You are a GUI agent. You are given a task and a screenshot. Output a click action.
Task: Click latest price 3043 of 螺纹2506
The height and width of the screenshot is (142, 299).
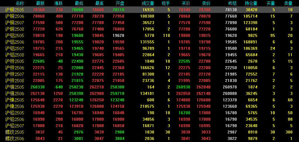pos(40,138)
